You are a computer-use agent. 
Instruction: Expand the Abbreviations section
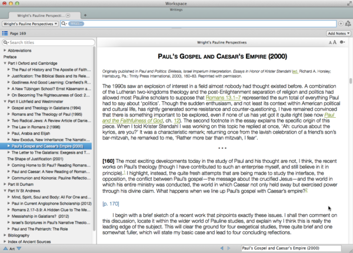point(5,50)
